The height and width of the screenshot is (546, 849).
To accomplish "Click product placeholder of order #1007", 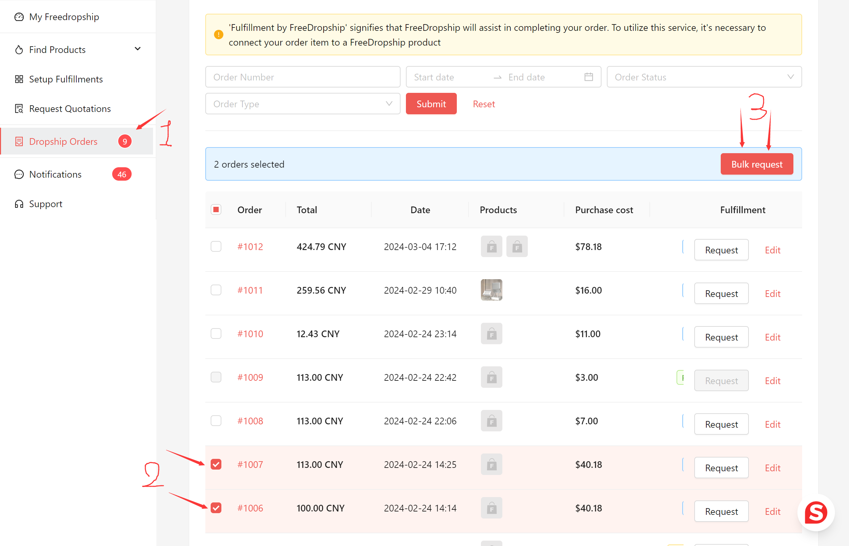I will (492, 465).
